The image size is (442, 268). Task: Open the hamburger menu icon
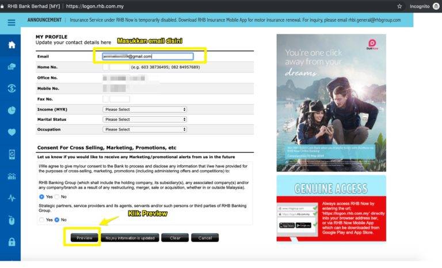tap(12, 22)
